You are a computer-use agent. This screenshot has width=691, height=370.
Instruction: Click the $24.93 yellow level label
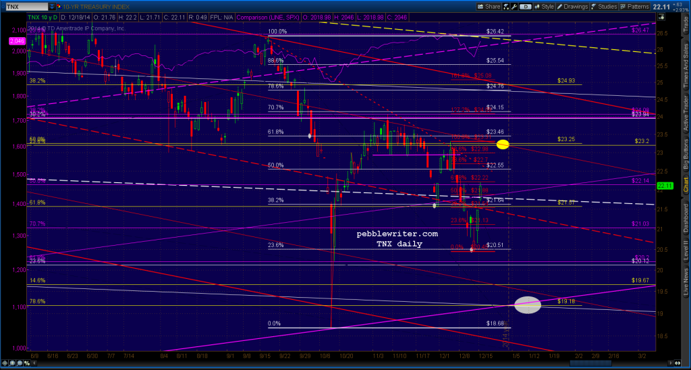click(566, 80)
